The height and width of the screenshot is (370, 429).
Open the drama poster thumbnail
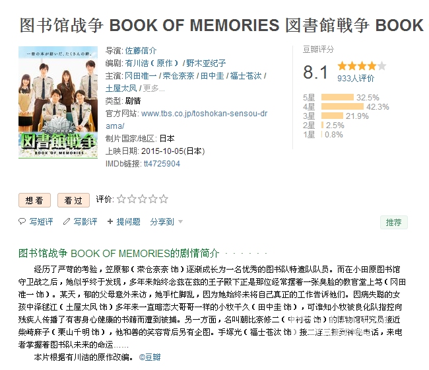click(58, 102)
